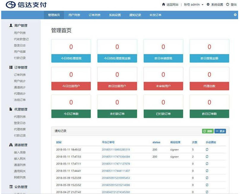Screen dimensions: 242x194
Task: Click the 今日待处理提现金额 stat card
Action: [x=117, y=51]
